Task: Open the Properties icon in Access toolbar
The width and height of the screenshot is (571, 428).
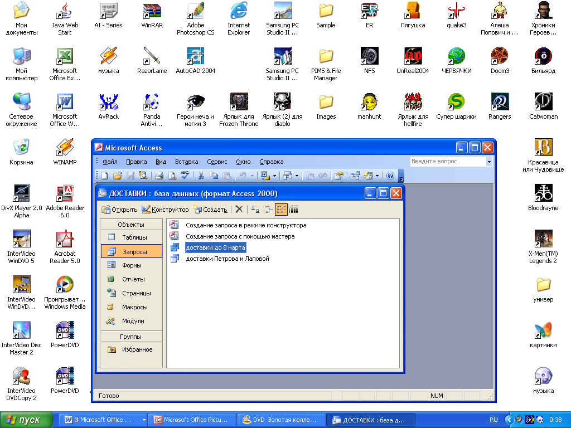Action: click(338, 176)
